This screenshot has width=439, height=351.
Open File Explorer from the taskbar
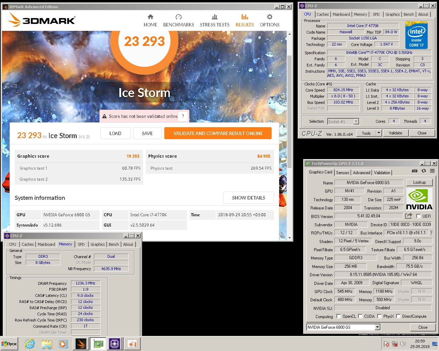tap(47, 344)
